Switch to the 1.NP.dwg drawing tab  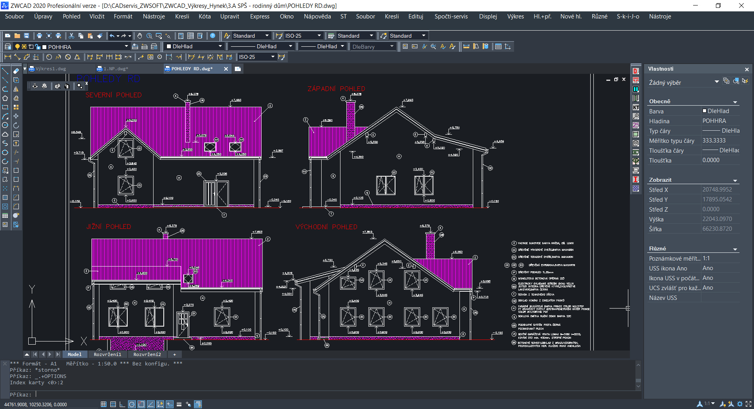pos(116,69)
